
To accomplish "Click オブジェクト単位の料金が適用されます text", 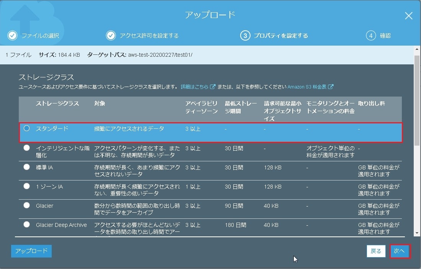I will [331, 152].
